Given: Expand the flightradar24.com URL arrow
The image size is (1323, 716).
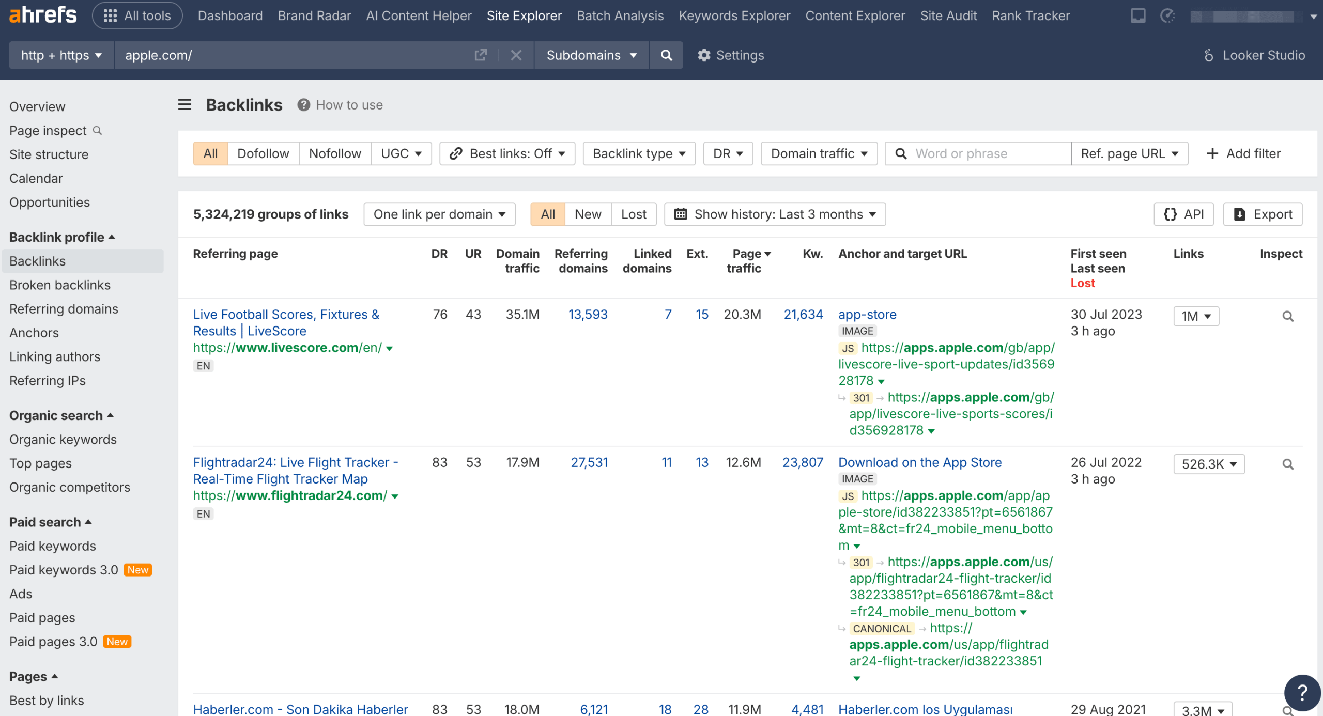Looking at the screenshot, I should 395,496.
